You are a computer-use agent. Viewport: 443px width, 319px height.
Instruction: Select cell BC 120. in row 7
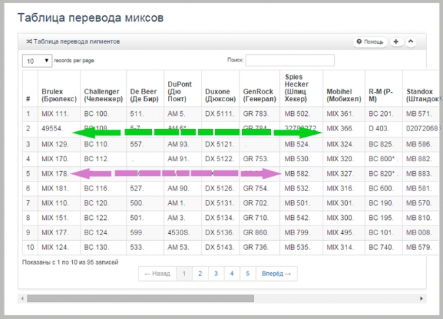(x=104, y=203)
